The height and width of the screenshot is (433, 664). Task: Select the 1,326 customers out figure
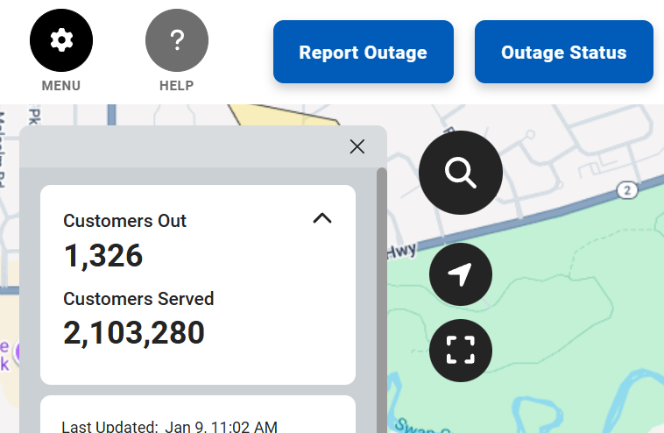103,255
